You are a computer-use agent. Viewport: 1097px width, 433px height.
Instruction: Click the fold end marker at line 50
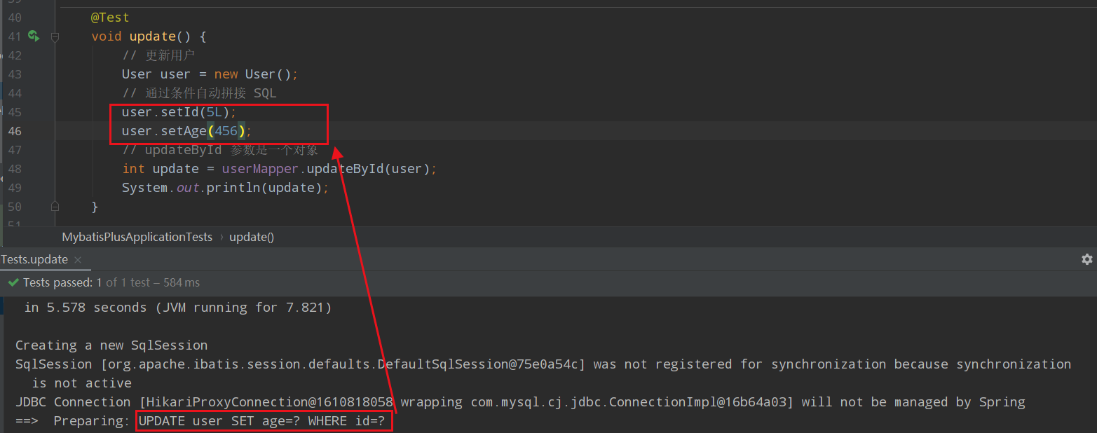click(55, 207)
